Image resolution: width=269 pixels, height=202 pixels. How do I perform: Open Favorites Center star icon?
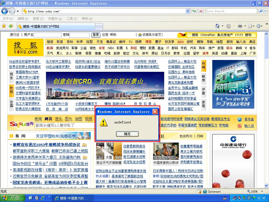(x=4, y=26)
